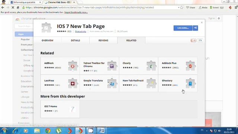Screen dimensions: 238x134
Task: Click the web store search box
Action: [x=24, y=26]
